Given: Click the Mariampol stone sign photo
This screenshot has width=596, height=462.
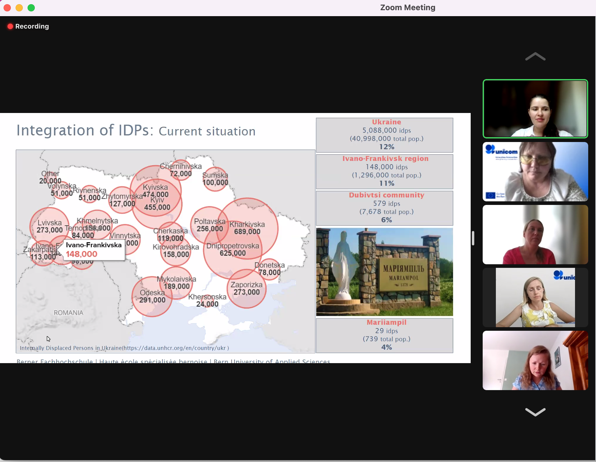Looking at the screenshot, I should tap(384, 272).
